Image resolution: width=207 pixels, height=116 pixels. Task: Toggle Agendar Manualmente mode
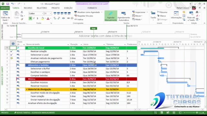point(111,16)
